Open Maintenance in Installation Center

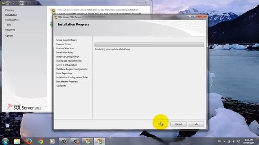pos(12,20)
